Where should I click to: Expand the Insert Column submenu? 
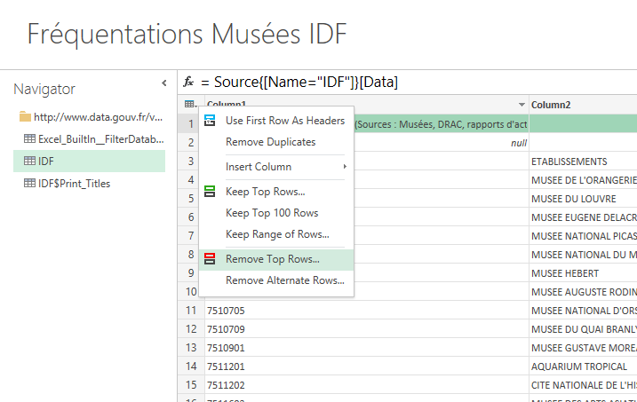point(275,167)
